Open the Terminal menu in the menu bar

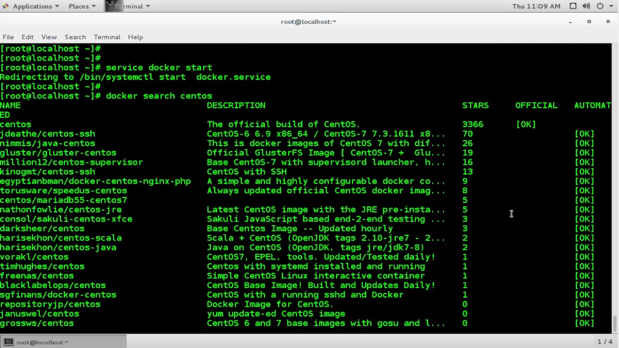[x=107, y=37]
